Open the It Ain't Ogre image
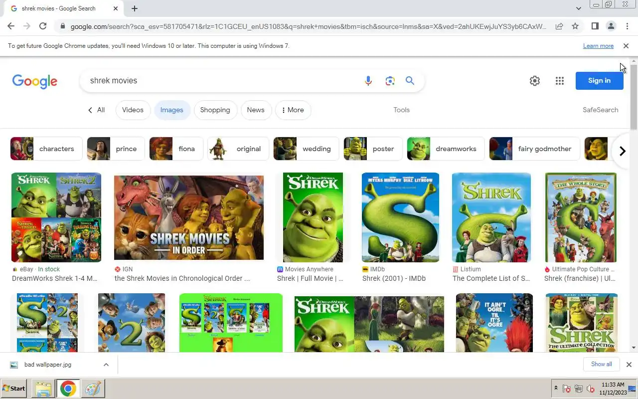Viewport: 638px width, 399px height. (494, 323)
